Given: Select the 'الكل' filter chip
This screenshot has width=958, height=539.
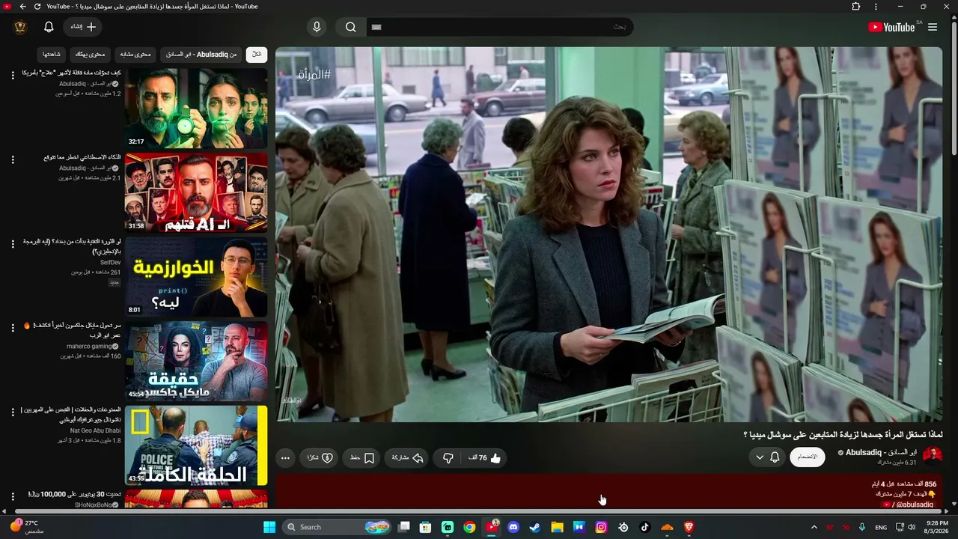Looking at the screenshot, I should click(x=257, y=55).
